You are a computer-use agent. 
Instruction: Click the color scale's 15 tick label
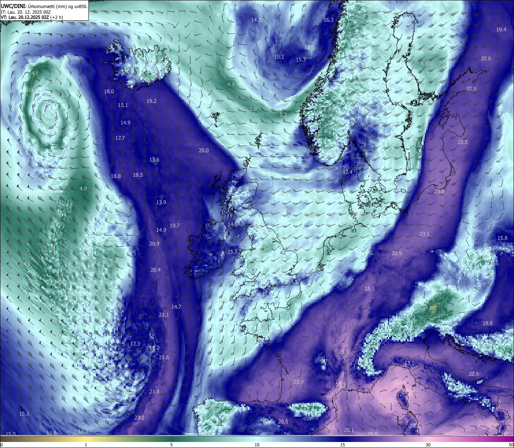[343, 445]
